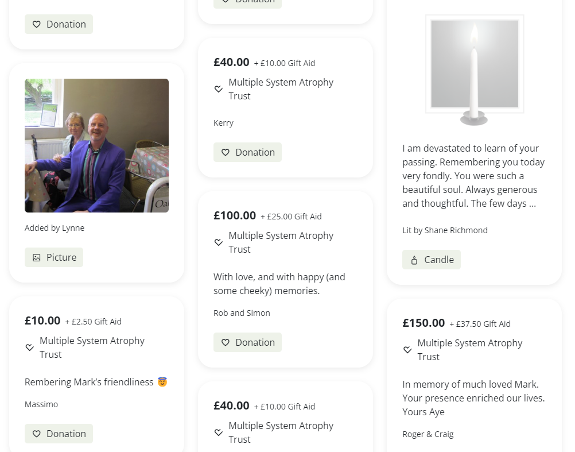Screen dimensions: 575x452
Task: Open Multiple System Atrophy Trust link in £150.00 card
Action: 469,350
